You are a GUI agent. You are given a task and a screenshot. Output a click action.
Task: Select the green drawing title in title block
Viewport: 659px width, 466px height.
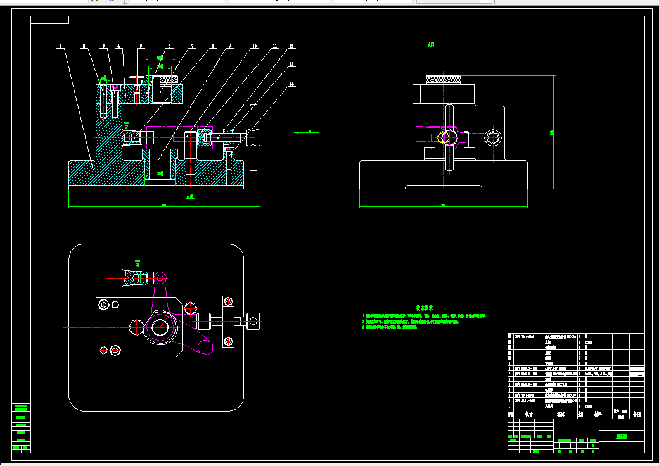[x=622, y=437]
